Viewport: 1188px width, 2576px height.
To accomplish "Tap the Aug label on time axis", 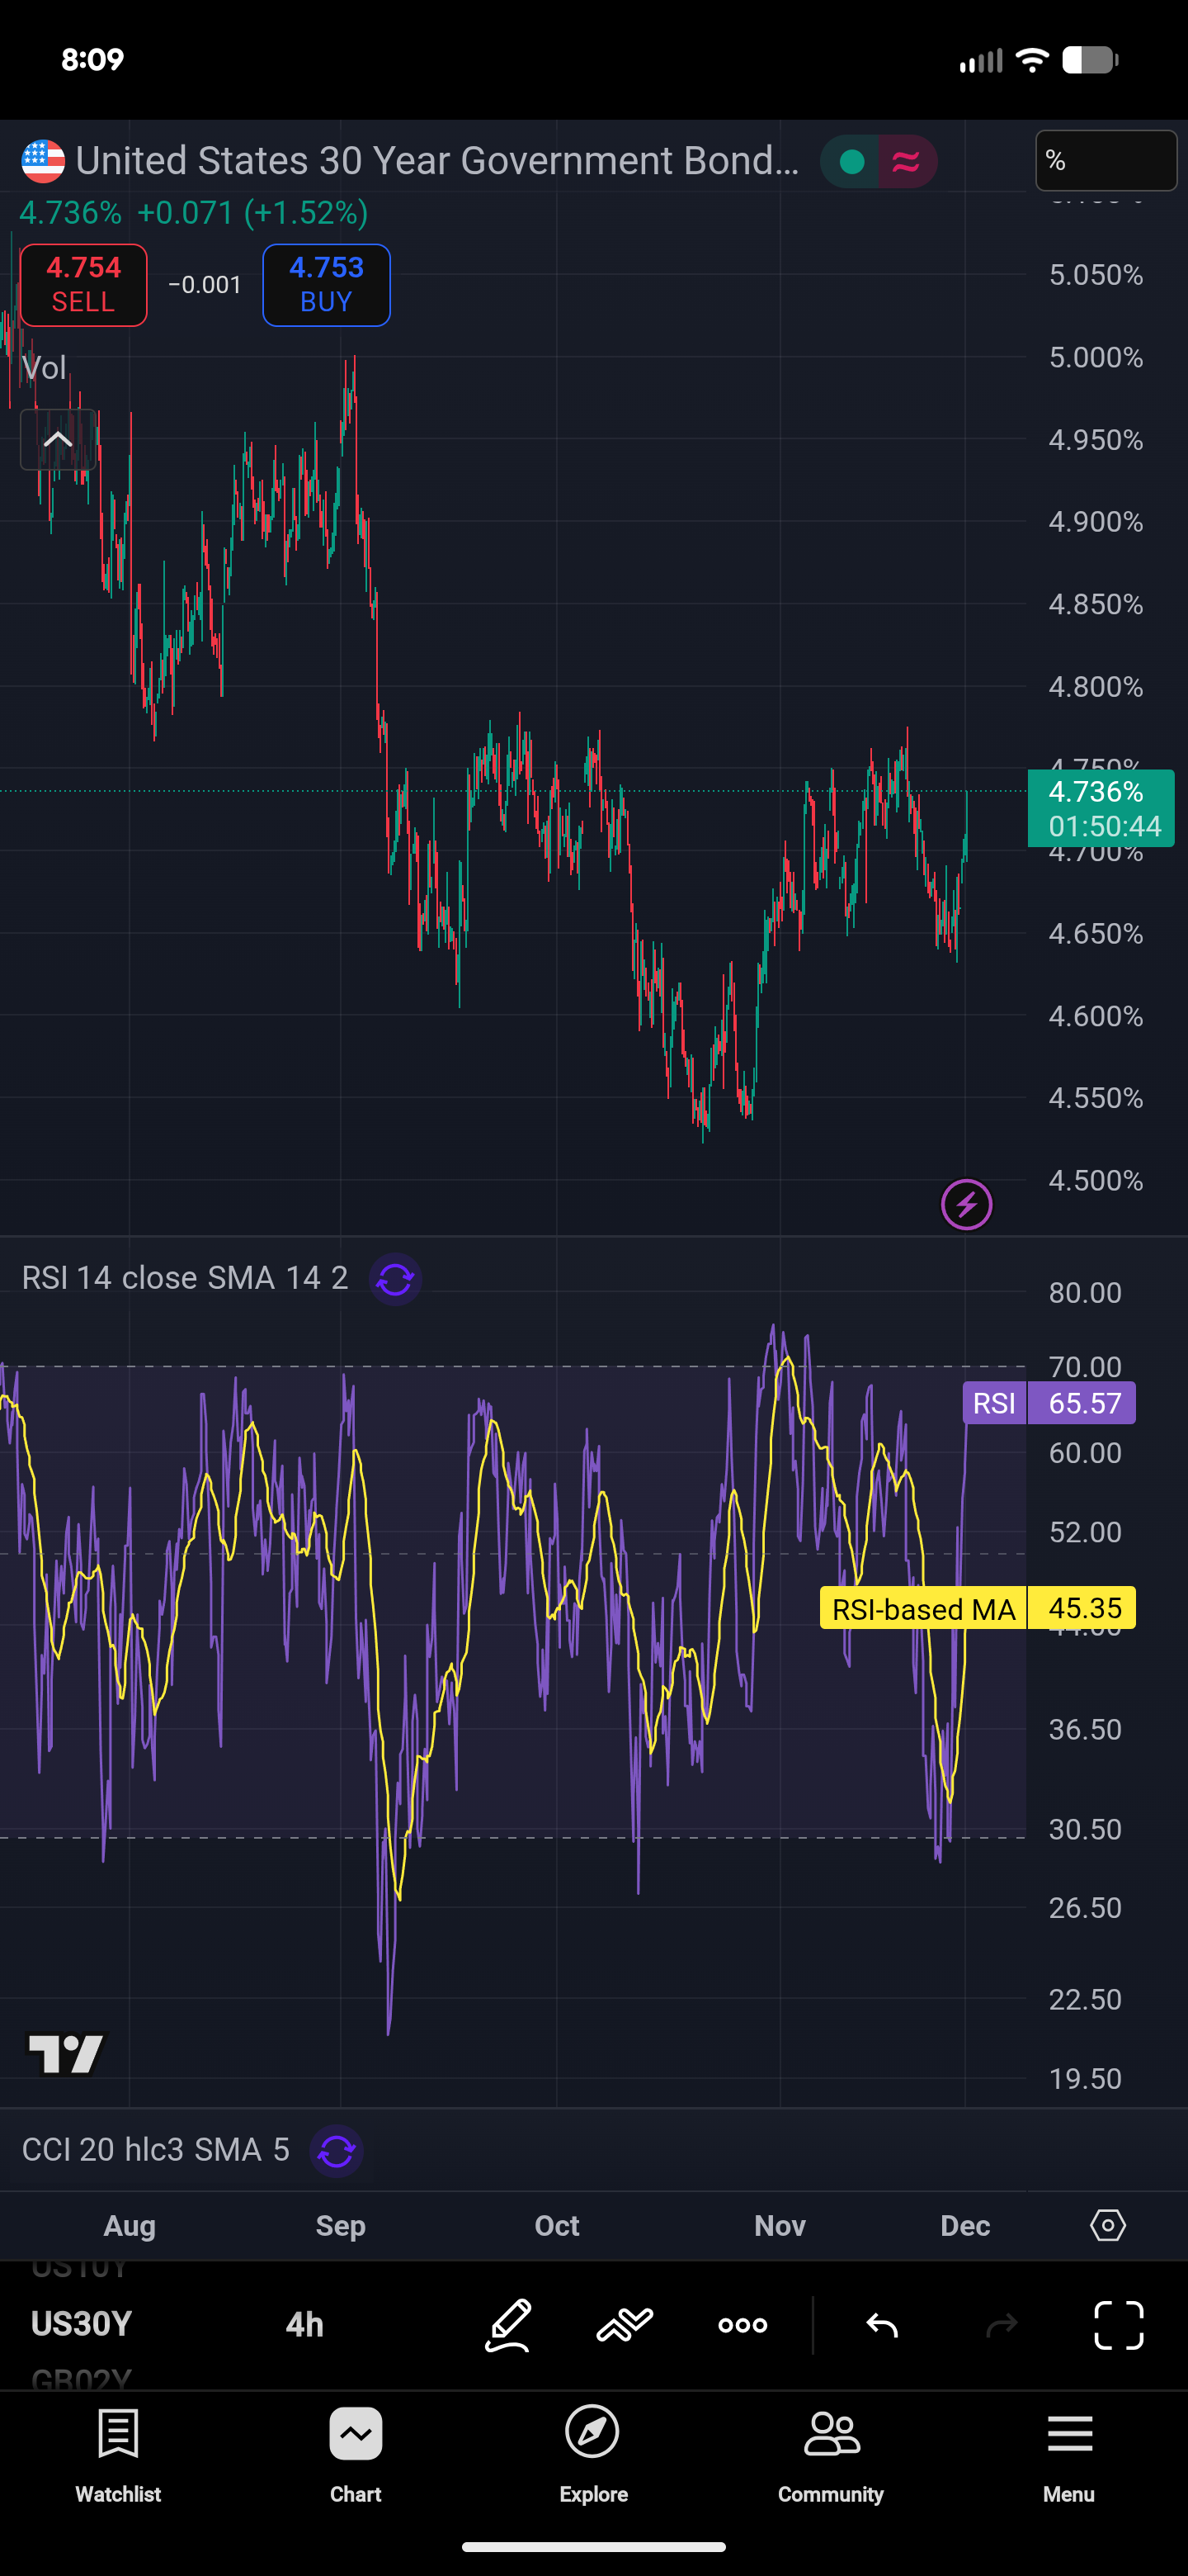I will coord(130,2225).
